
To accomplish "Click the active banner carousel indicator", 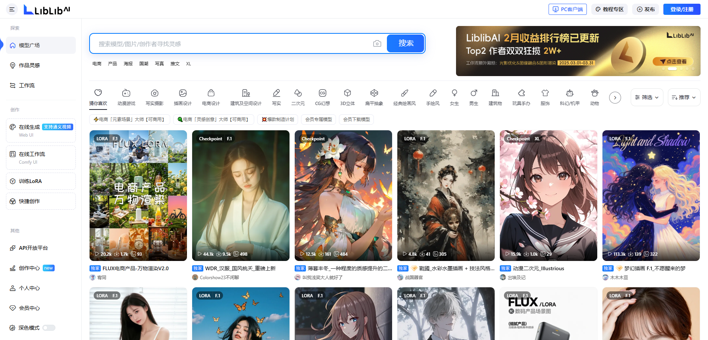I will [672, 69].
